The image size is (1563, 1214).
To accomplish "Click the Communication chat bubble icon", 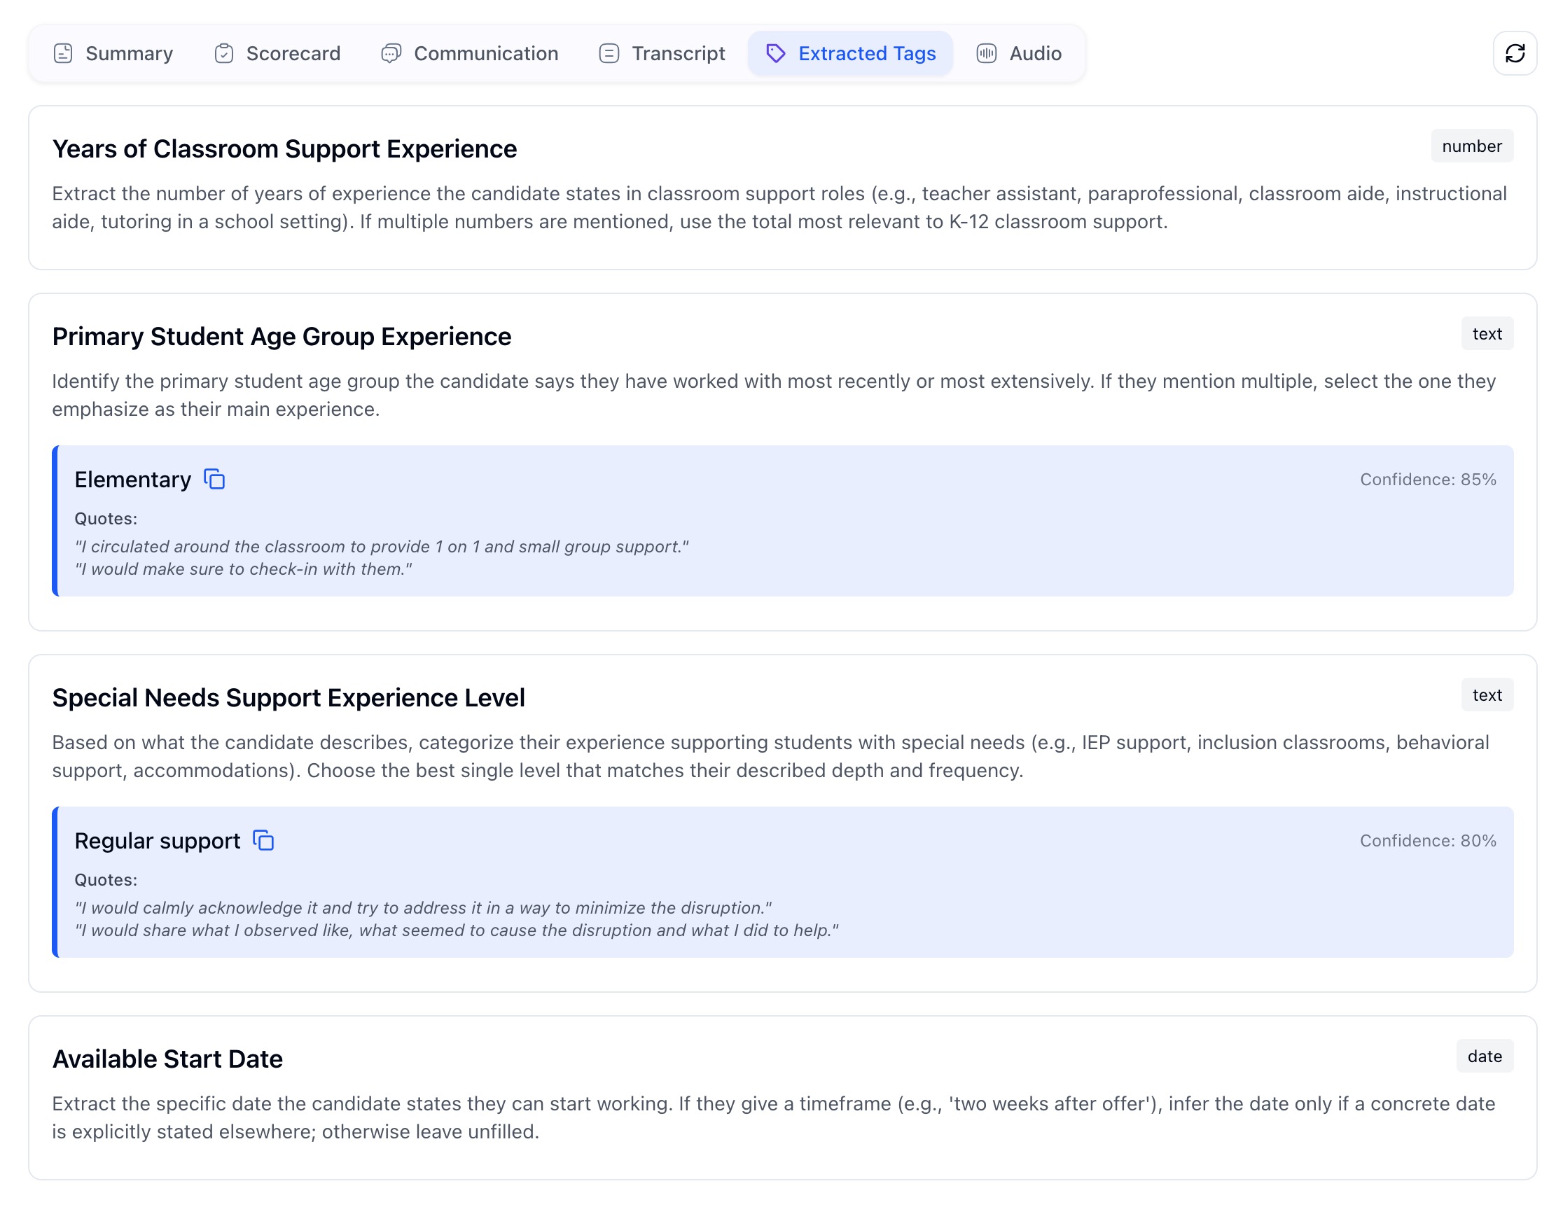I will click(391, 54).
